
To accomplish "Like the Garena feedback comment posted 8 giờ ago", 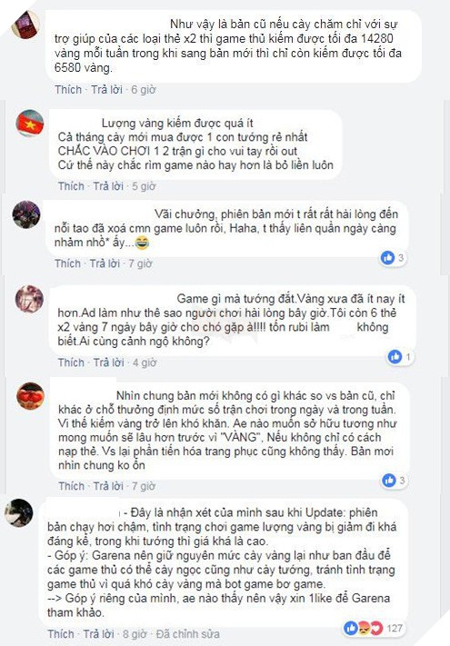I will coord(61,633).
